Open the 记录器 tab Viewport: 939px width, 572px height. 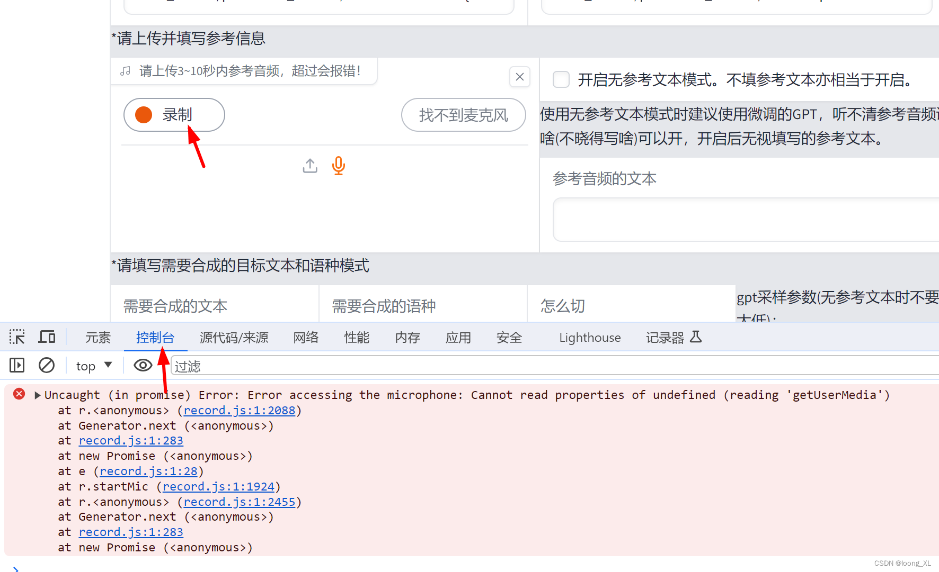[x=674, y=338]
